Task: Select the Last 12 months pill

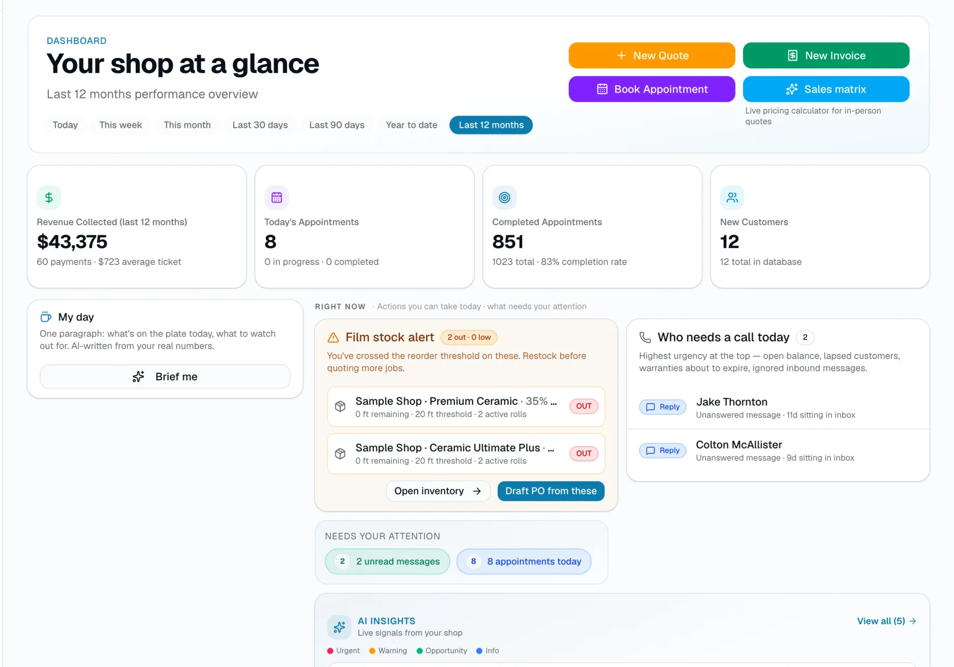Action: click(x=491, y=125)
